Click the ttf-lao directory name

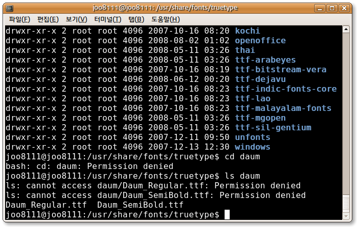coord(253,99)
